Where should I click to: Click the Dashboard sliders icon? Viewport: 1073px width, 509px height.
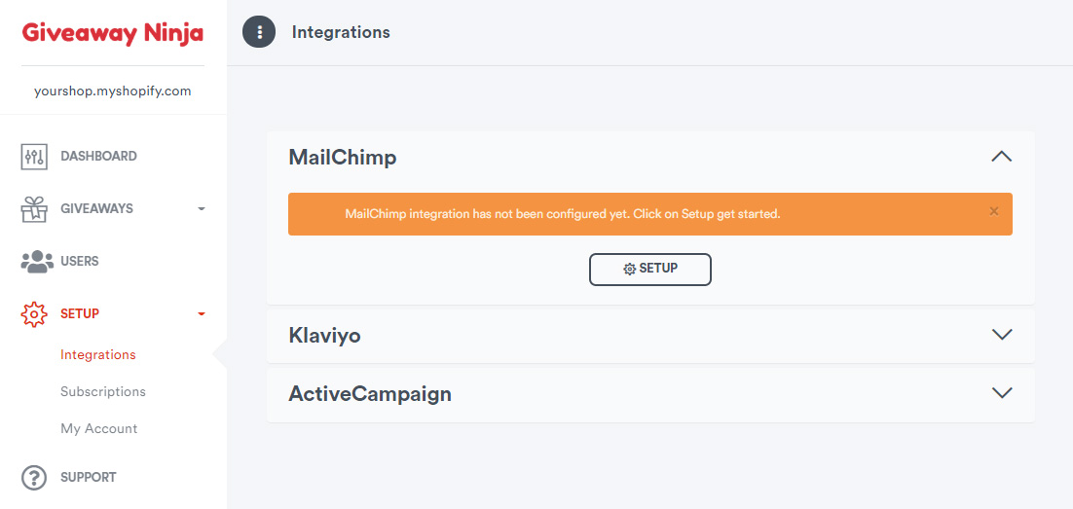[x=34, y=156]
